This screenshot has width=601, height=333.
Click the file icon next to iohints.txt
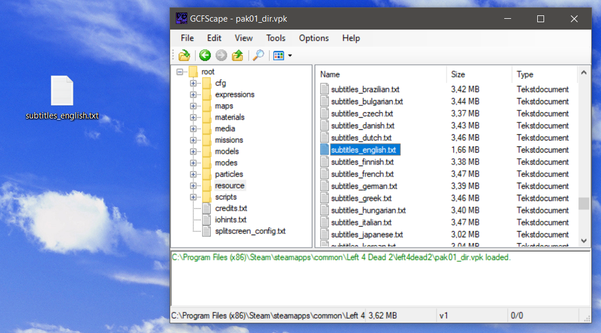tap(207, 220)
